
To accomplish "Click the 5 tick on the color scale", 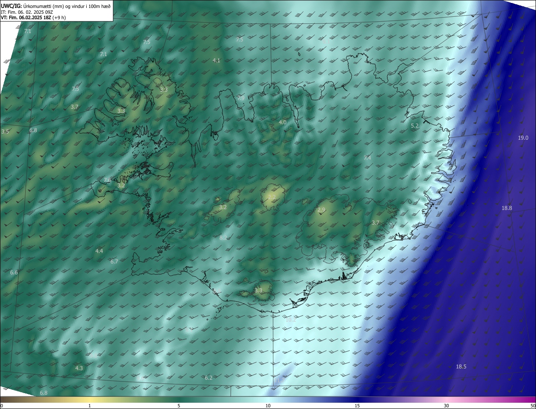I will 179,406.
